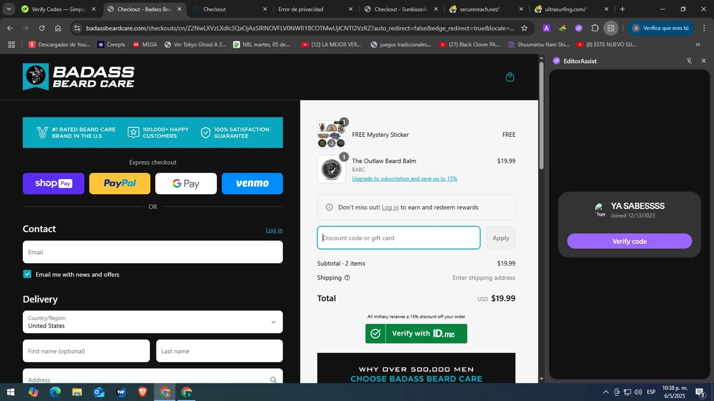Click Log in link in rewards notice
Viewport: 714px width, 401px height.
[390, 207]
